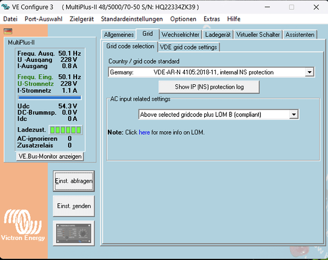Image resolution: width=328 pixels, height=260 pixels.
Task: Open the VDE grid code settings sub-tab
Action: coord(188,47)
